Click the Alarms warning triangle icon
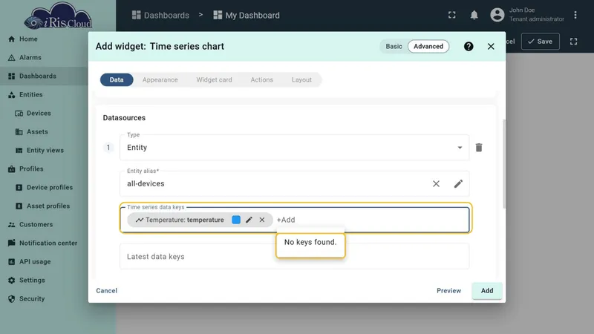The width and height of the screenshot is (594, 334). [12, 58]
